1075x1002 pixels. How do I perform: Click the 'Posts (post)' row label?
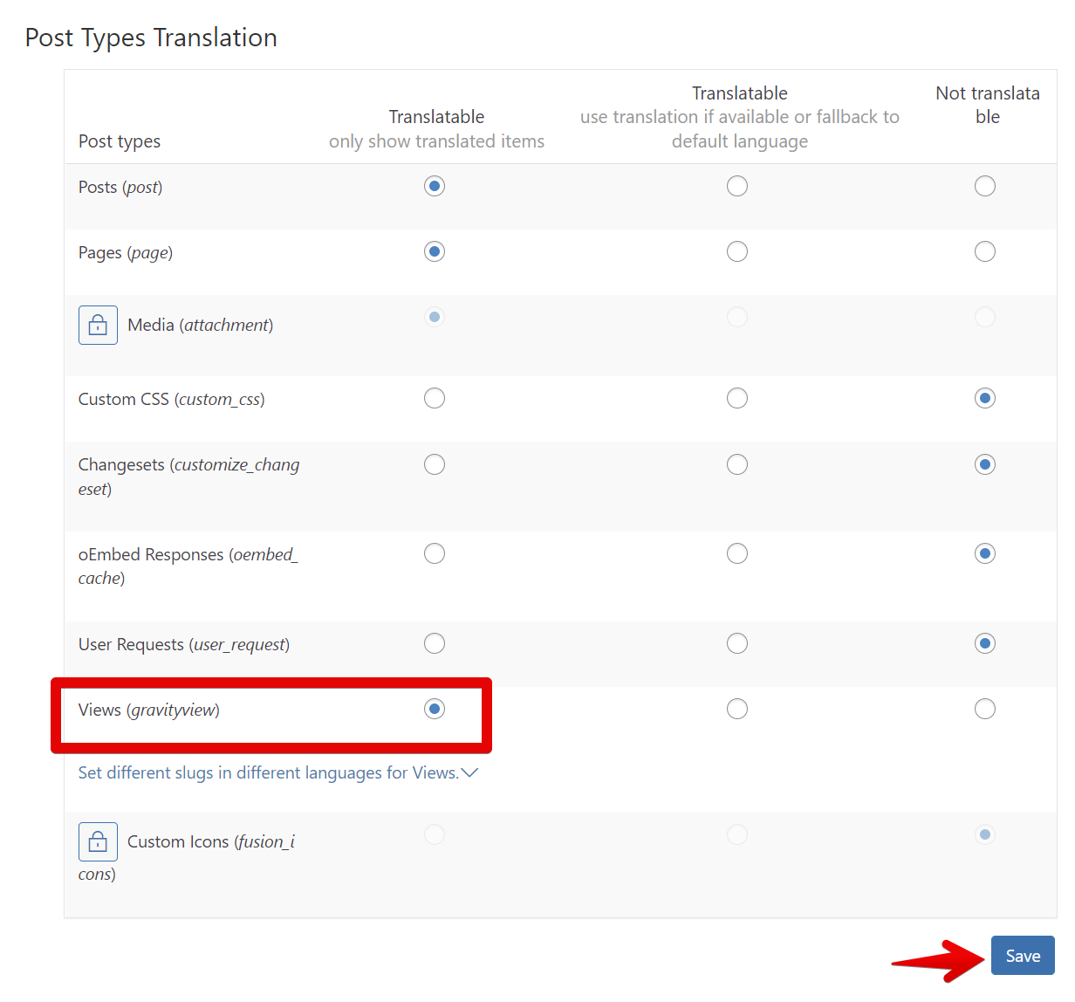[x=120, y=187]
